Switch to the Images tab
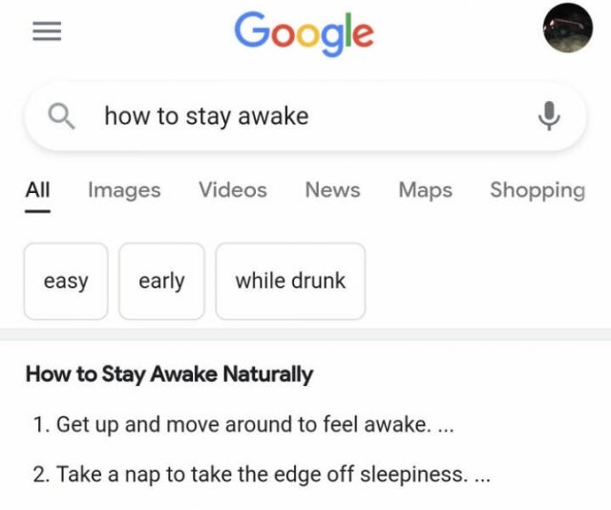The height and width of the screenshot is (510, 611). [x=124, y=191]
